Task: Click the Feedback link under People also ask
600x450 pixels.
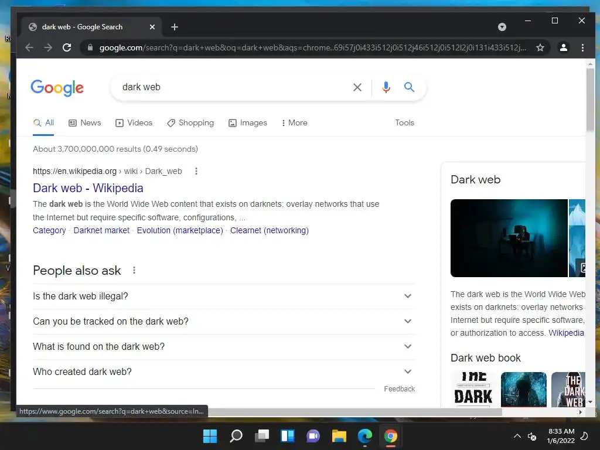Action: pyautogui.click(x=399, y=389)
